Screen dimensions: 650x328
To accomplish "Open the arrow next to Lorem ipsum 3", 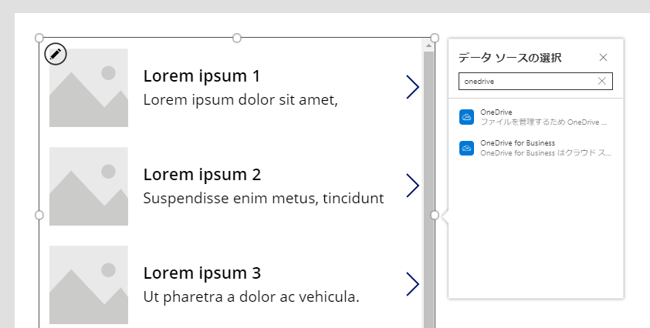I will [412, 284].
